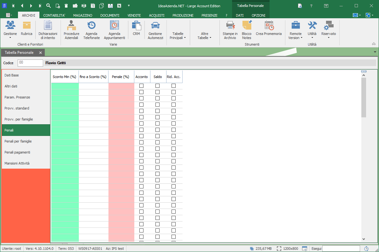Open Provv. standard section

[26, 108]
